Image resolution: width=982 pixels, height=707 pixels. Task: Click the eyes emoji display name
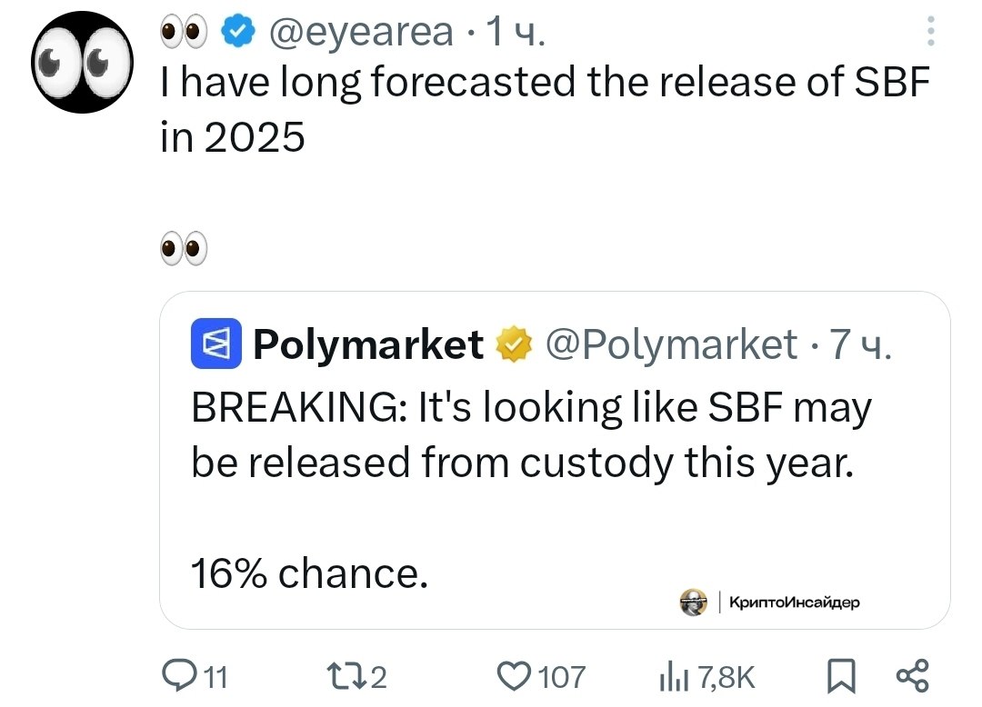click(185, 34)
